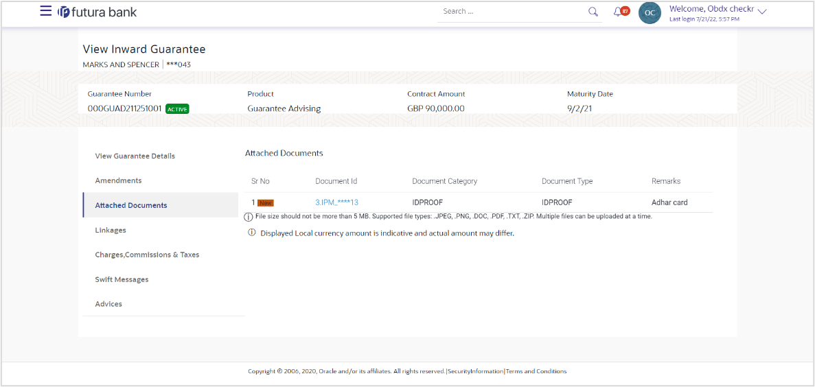Click the New tag in row 1
Screen dimensions: 815x387
pos(266,203)
